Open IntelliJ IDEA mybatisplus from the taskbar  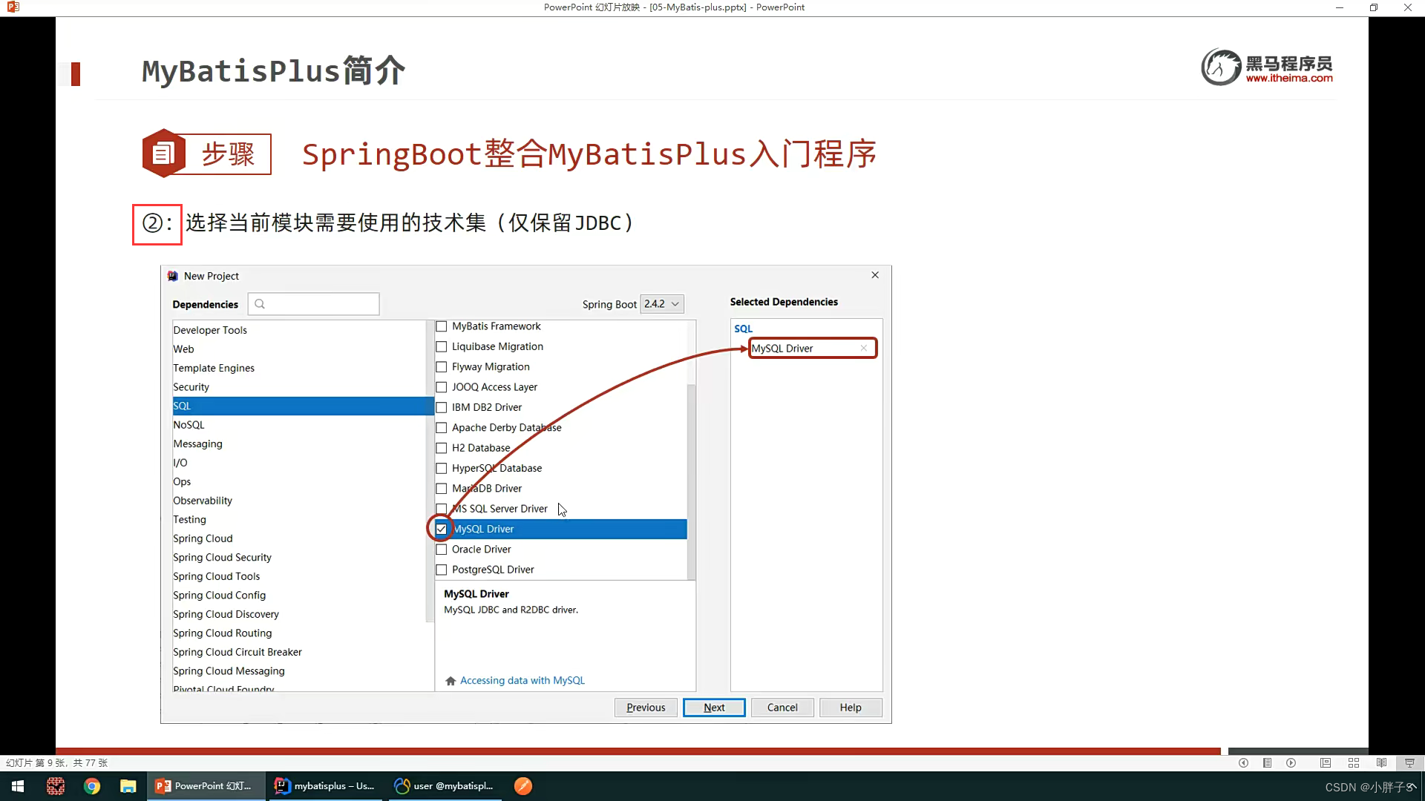click(324, 785)
